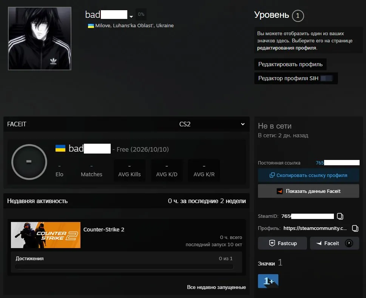Click the "Уровень" level heading
The image size is (366, 298).
(x=272, y=15)
